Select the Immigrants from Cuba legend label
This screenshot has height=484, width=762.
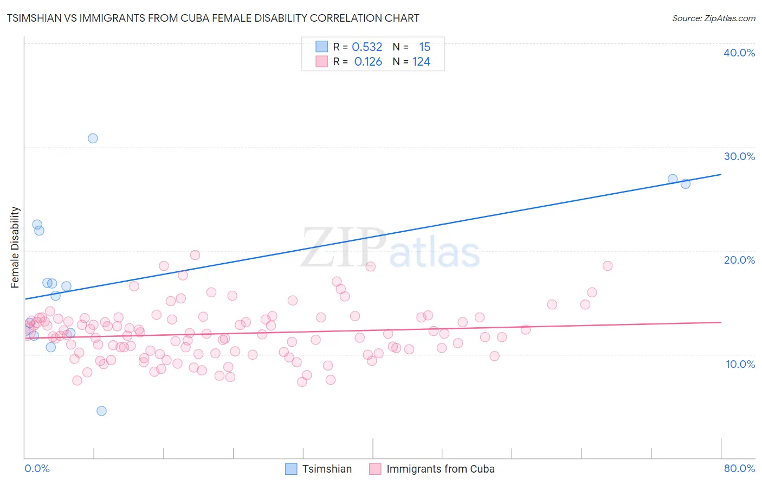pos(441,469)
